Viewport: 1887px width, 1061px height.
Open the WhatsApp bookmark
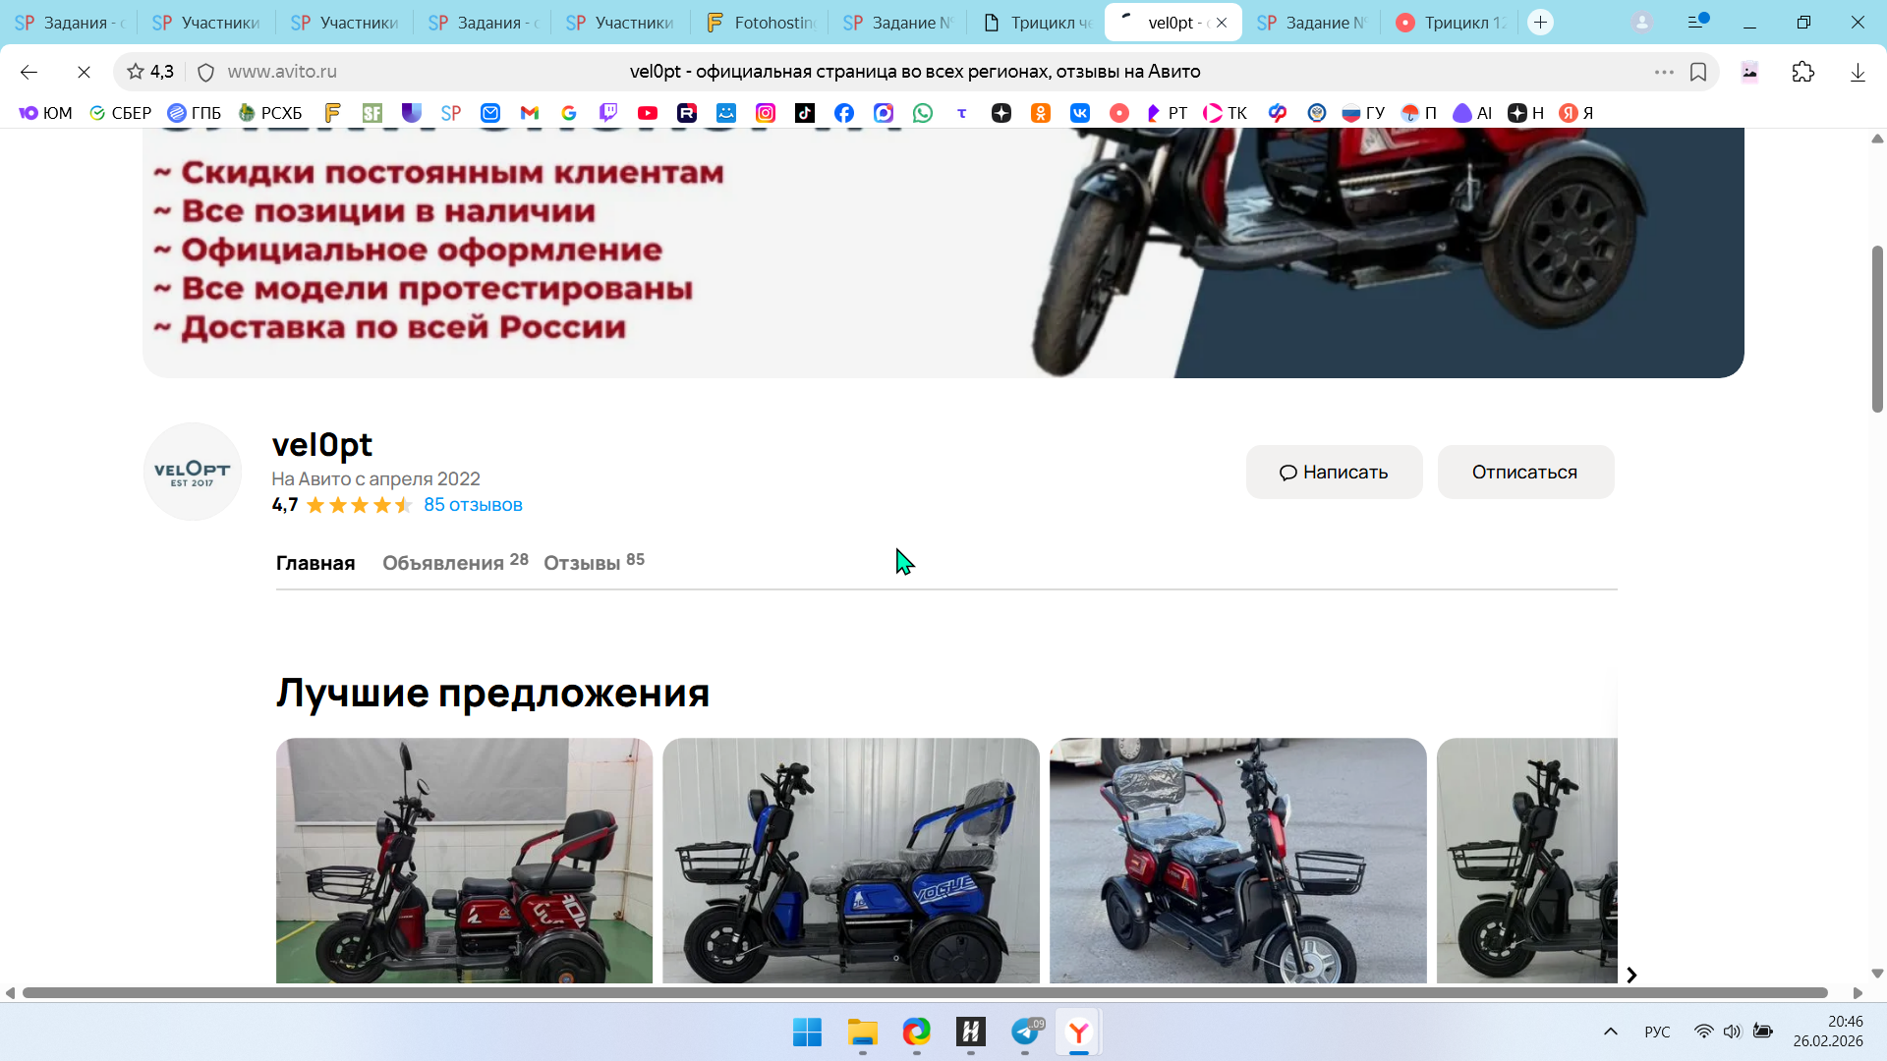[922, 113]
